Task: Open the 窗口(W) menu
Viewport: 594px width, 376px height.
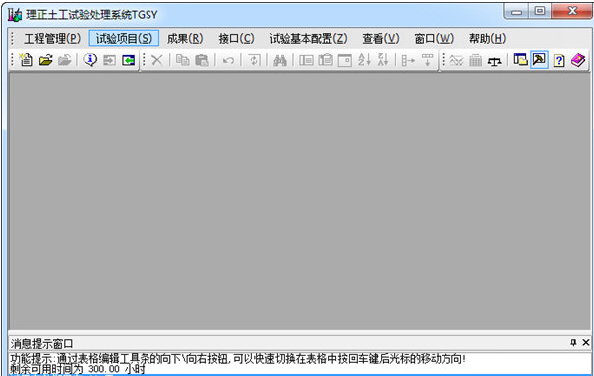Action: (x=434, y=38)
